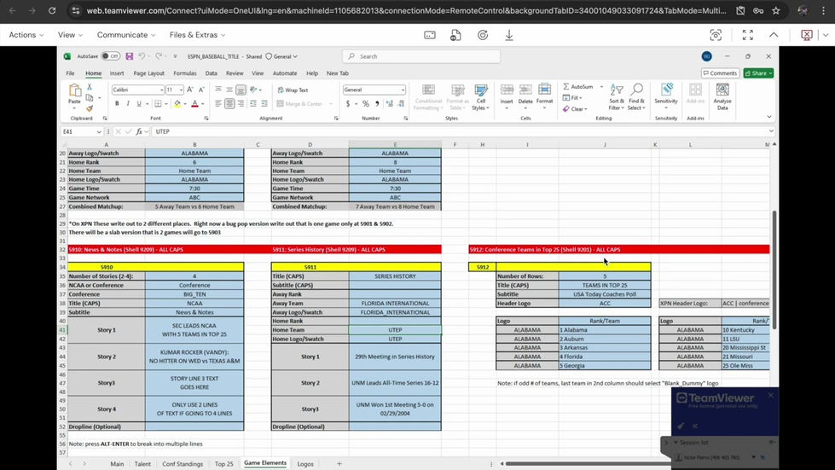The image size is (835, 470).
Task: Click the Paste clipboard icon
Action: coord(74,90)
